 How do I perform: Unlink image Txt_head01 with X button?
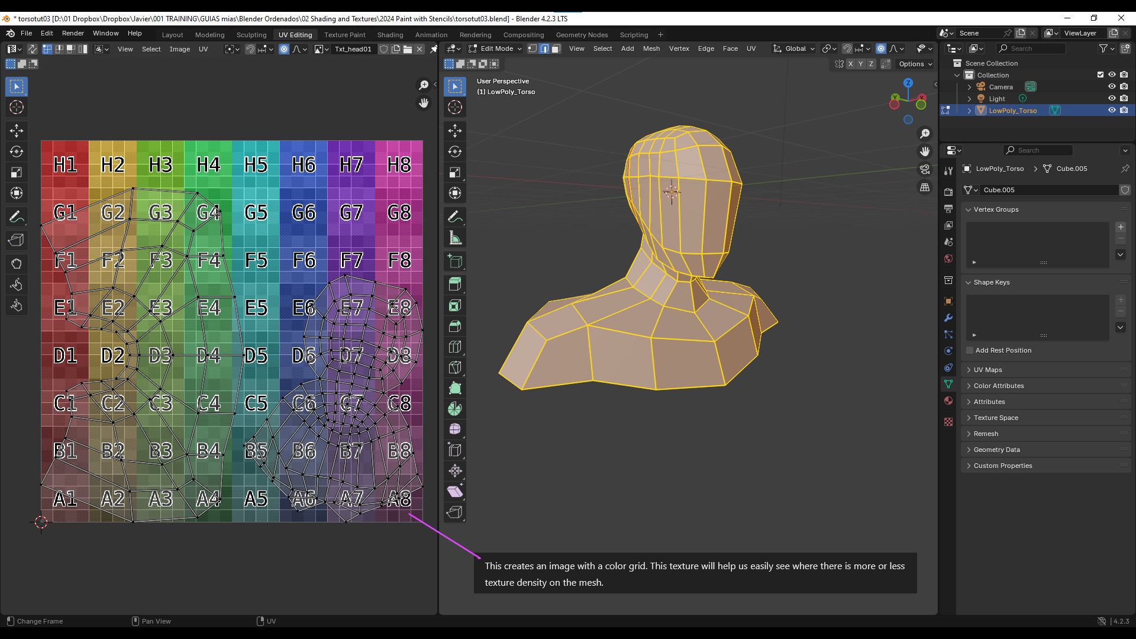point(419,49)
